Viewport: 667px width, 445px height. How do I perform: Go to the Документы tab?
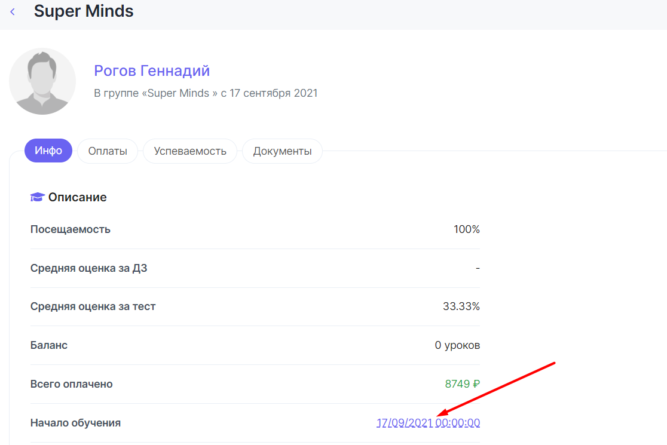tap(283, 151)
